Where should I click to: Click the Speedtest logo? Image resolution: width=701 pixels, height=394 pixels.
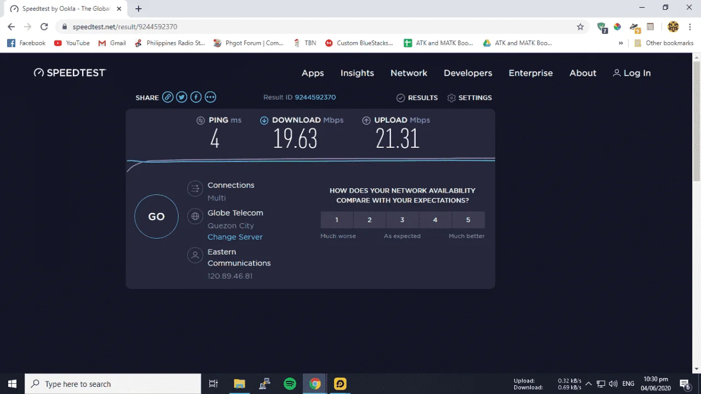tap(70, 73)
